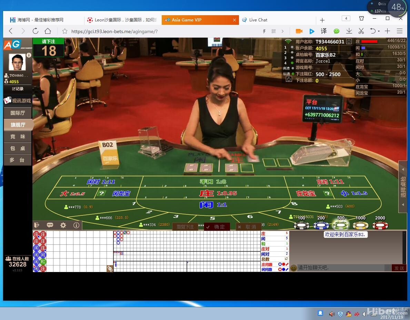Viewport: 410px width, 320px height.
Task: Click the video refresh icon below 标清
Action: (x=289, y=79)
